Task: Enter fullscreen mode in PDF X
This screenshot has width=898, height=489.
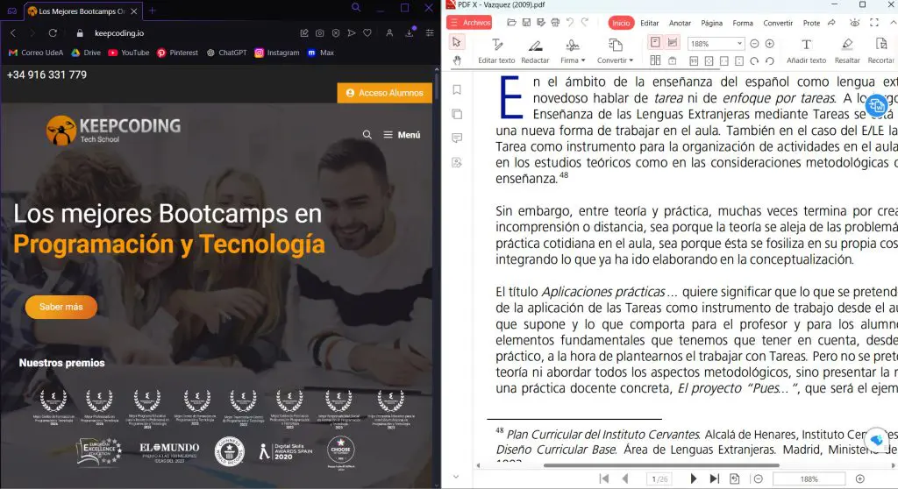Action: click(x=874, y=23)
